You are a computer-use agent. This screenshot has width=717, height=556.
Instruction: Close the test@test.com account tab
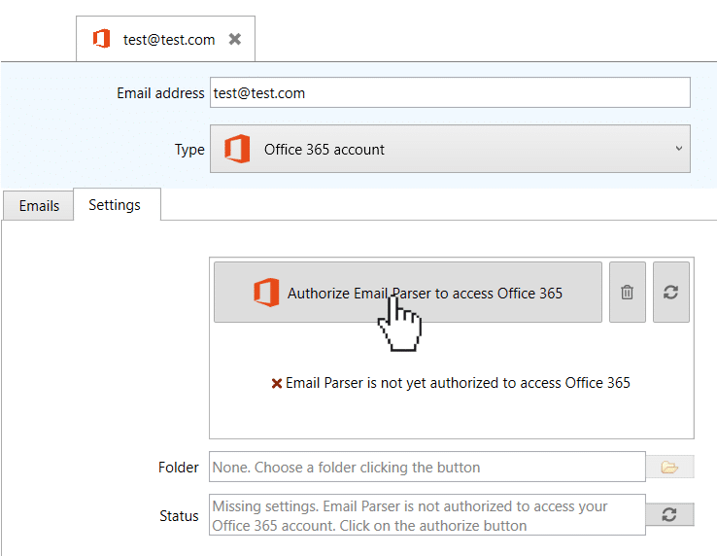coord(234,39)
